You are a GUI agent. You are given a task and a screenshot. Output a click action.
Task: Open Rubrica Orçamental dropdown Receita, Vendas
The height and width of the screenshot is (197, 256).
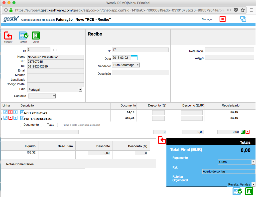(241, 184)
